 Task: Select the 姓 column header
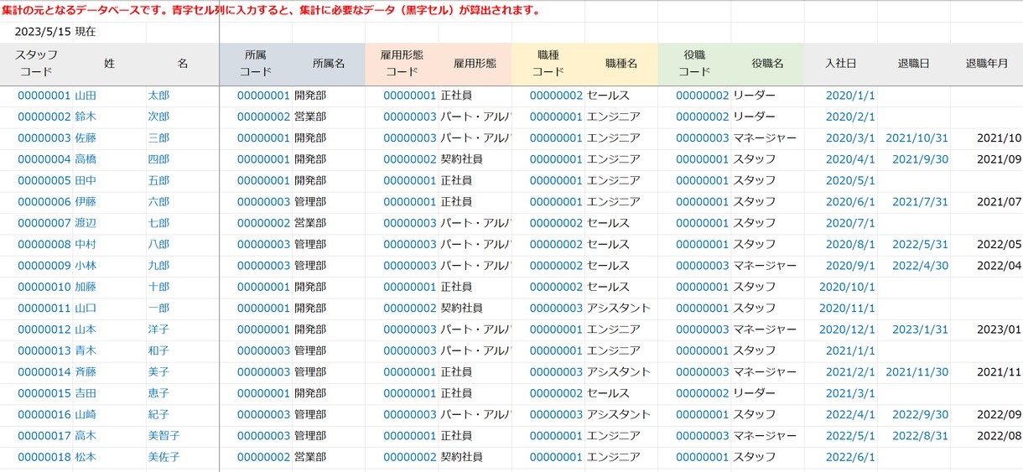point(110,64)
